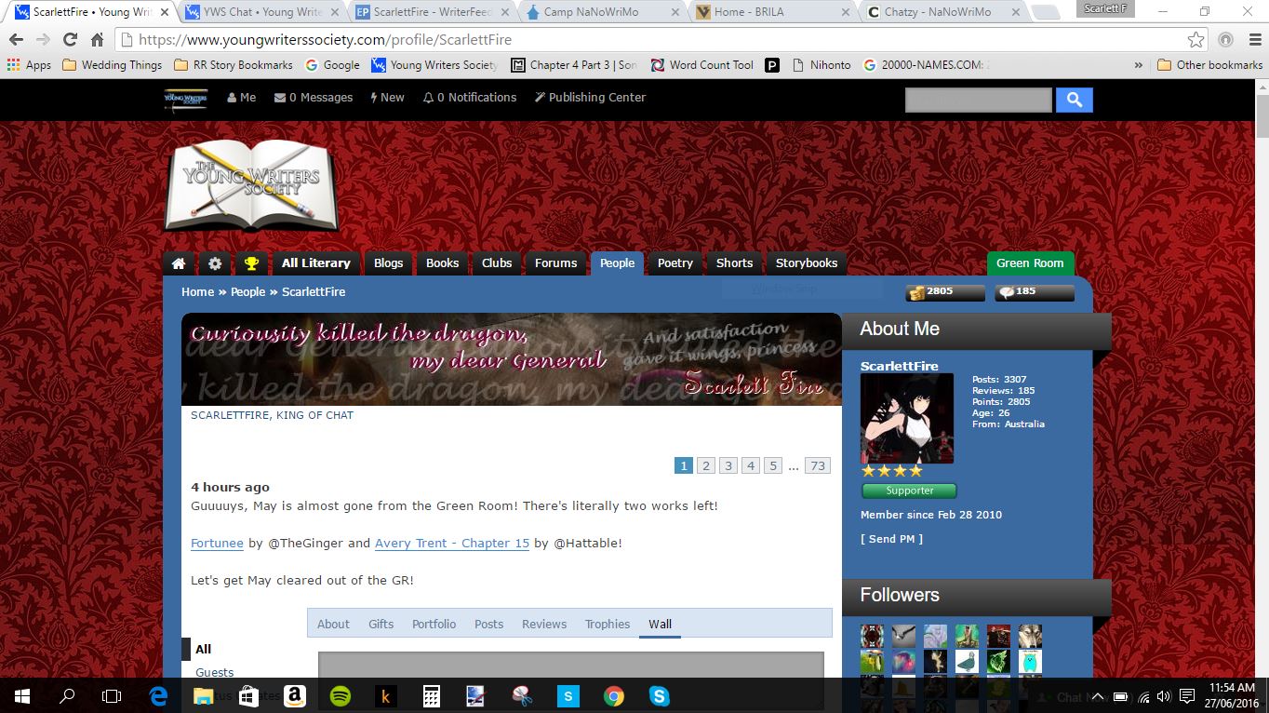This screenshot has height=713, width=1269.
Task: Open the Nihonto bookmark
Action: (x=822, y=65)
